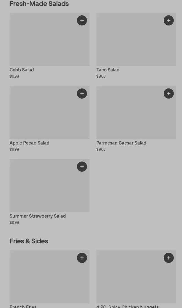Select the Cobb Salad item name

(22, 70)
